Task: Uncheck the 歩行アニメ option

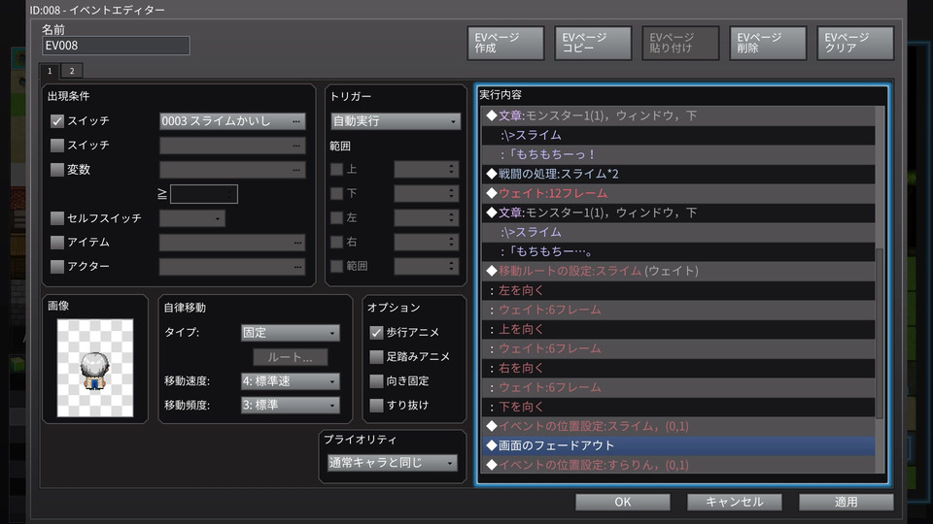Action: coord(376,333)
